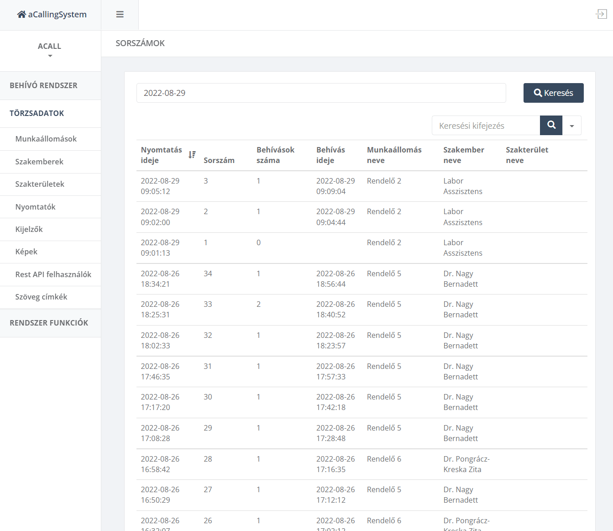Click Sorszám 34 cell
613x531 pixels.
(x=208, y=273)
